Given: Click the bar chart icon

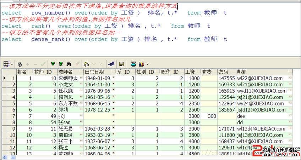Looking at the screenshot, I should [141, 64].
